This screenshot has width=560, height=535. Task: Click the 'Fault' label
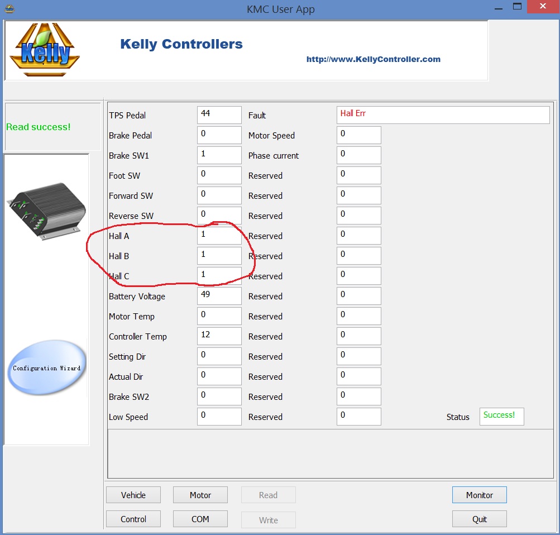tap(257, 116)
